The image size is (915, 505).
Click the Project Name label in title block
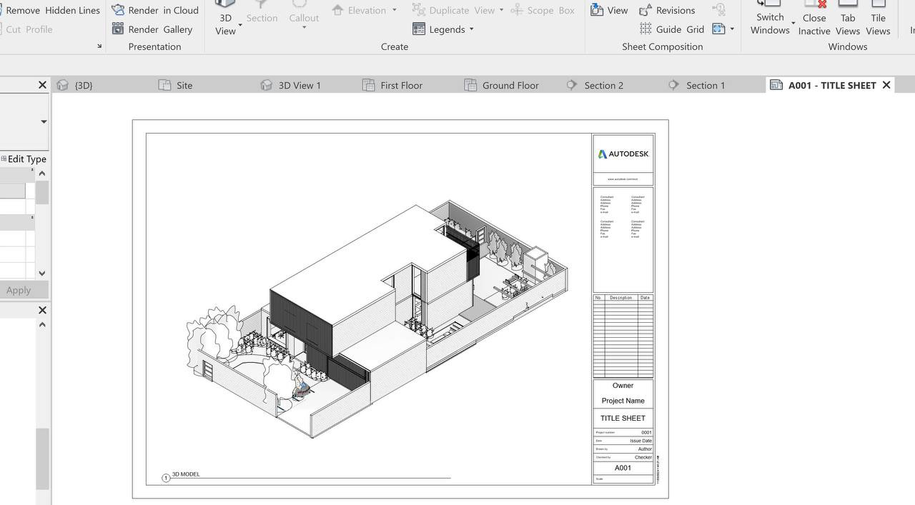pos(623,401)
